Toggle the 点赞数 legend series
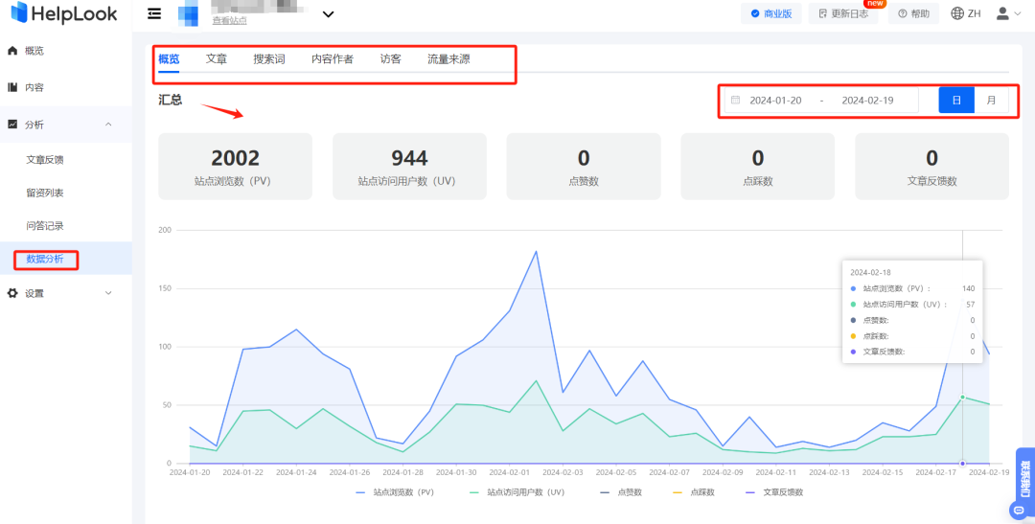The height and width of the screenshot is (524, 1035). (620, 492)
